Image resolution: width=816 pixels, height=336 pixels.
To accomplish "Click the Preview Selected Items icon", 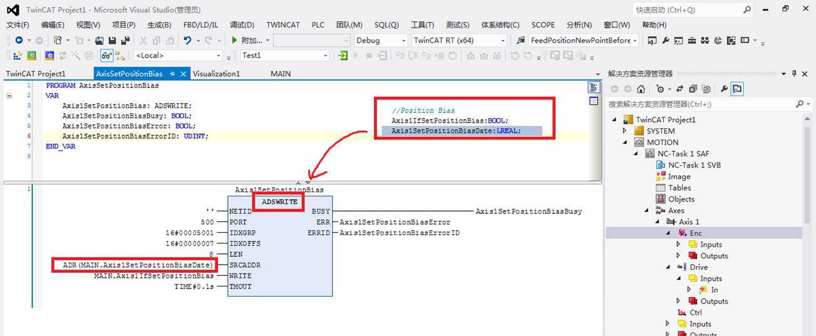I will point(737,89).
